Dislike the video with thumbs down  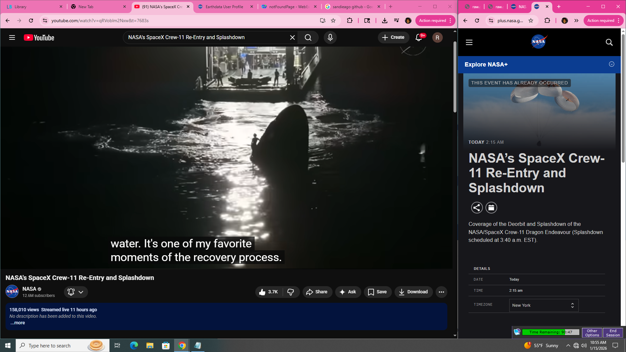291,292
